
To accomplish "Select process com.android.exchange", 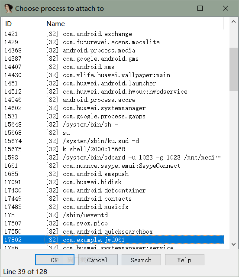I will pyautogui.click(x=113, y=34).
